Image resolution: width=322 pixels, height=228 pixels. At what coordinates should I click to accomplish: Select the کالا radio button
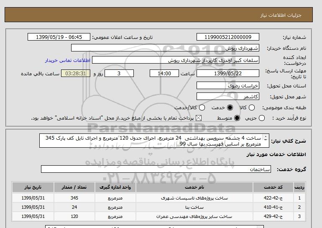[252, 108]
